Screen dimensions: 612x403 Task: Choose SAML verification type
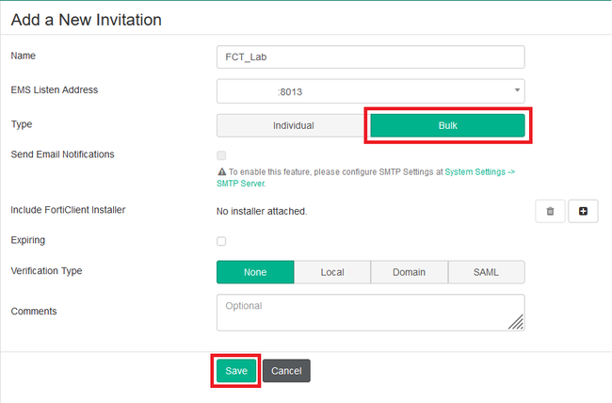point(485,272)
